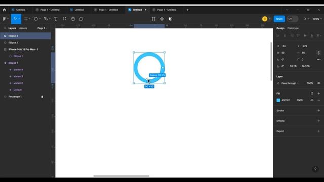Switch to the Layers tab
Image resolution: width=324 pixels, height=182 pixels.
coord(12,28)
